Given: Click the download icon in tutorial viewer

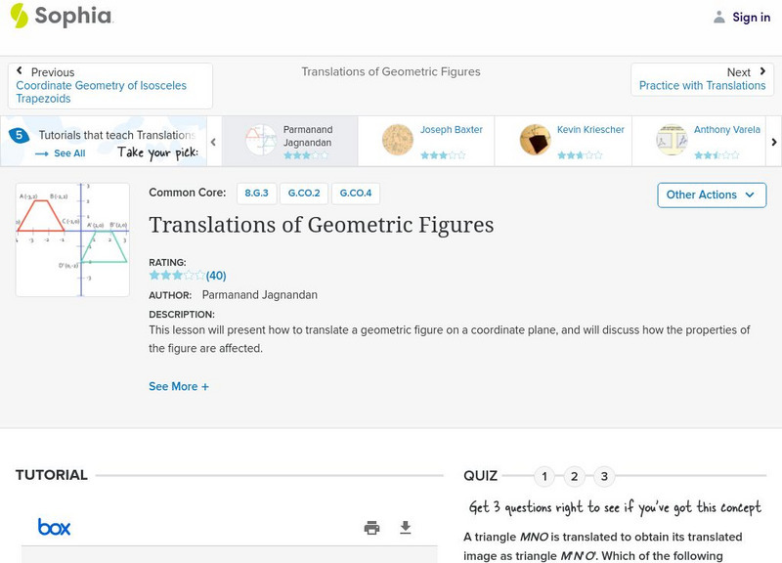Looking at the screenshot, I should pyautogui.click(x=406, y=528).
